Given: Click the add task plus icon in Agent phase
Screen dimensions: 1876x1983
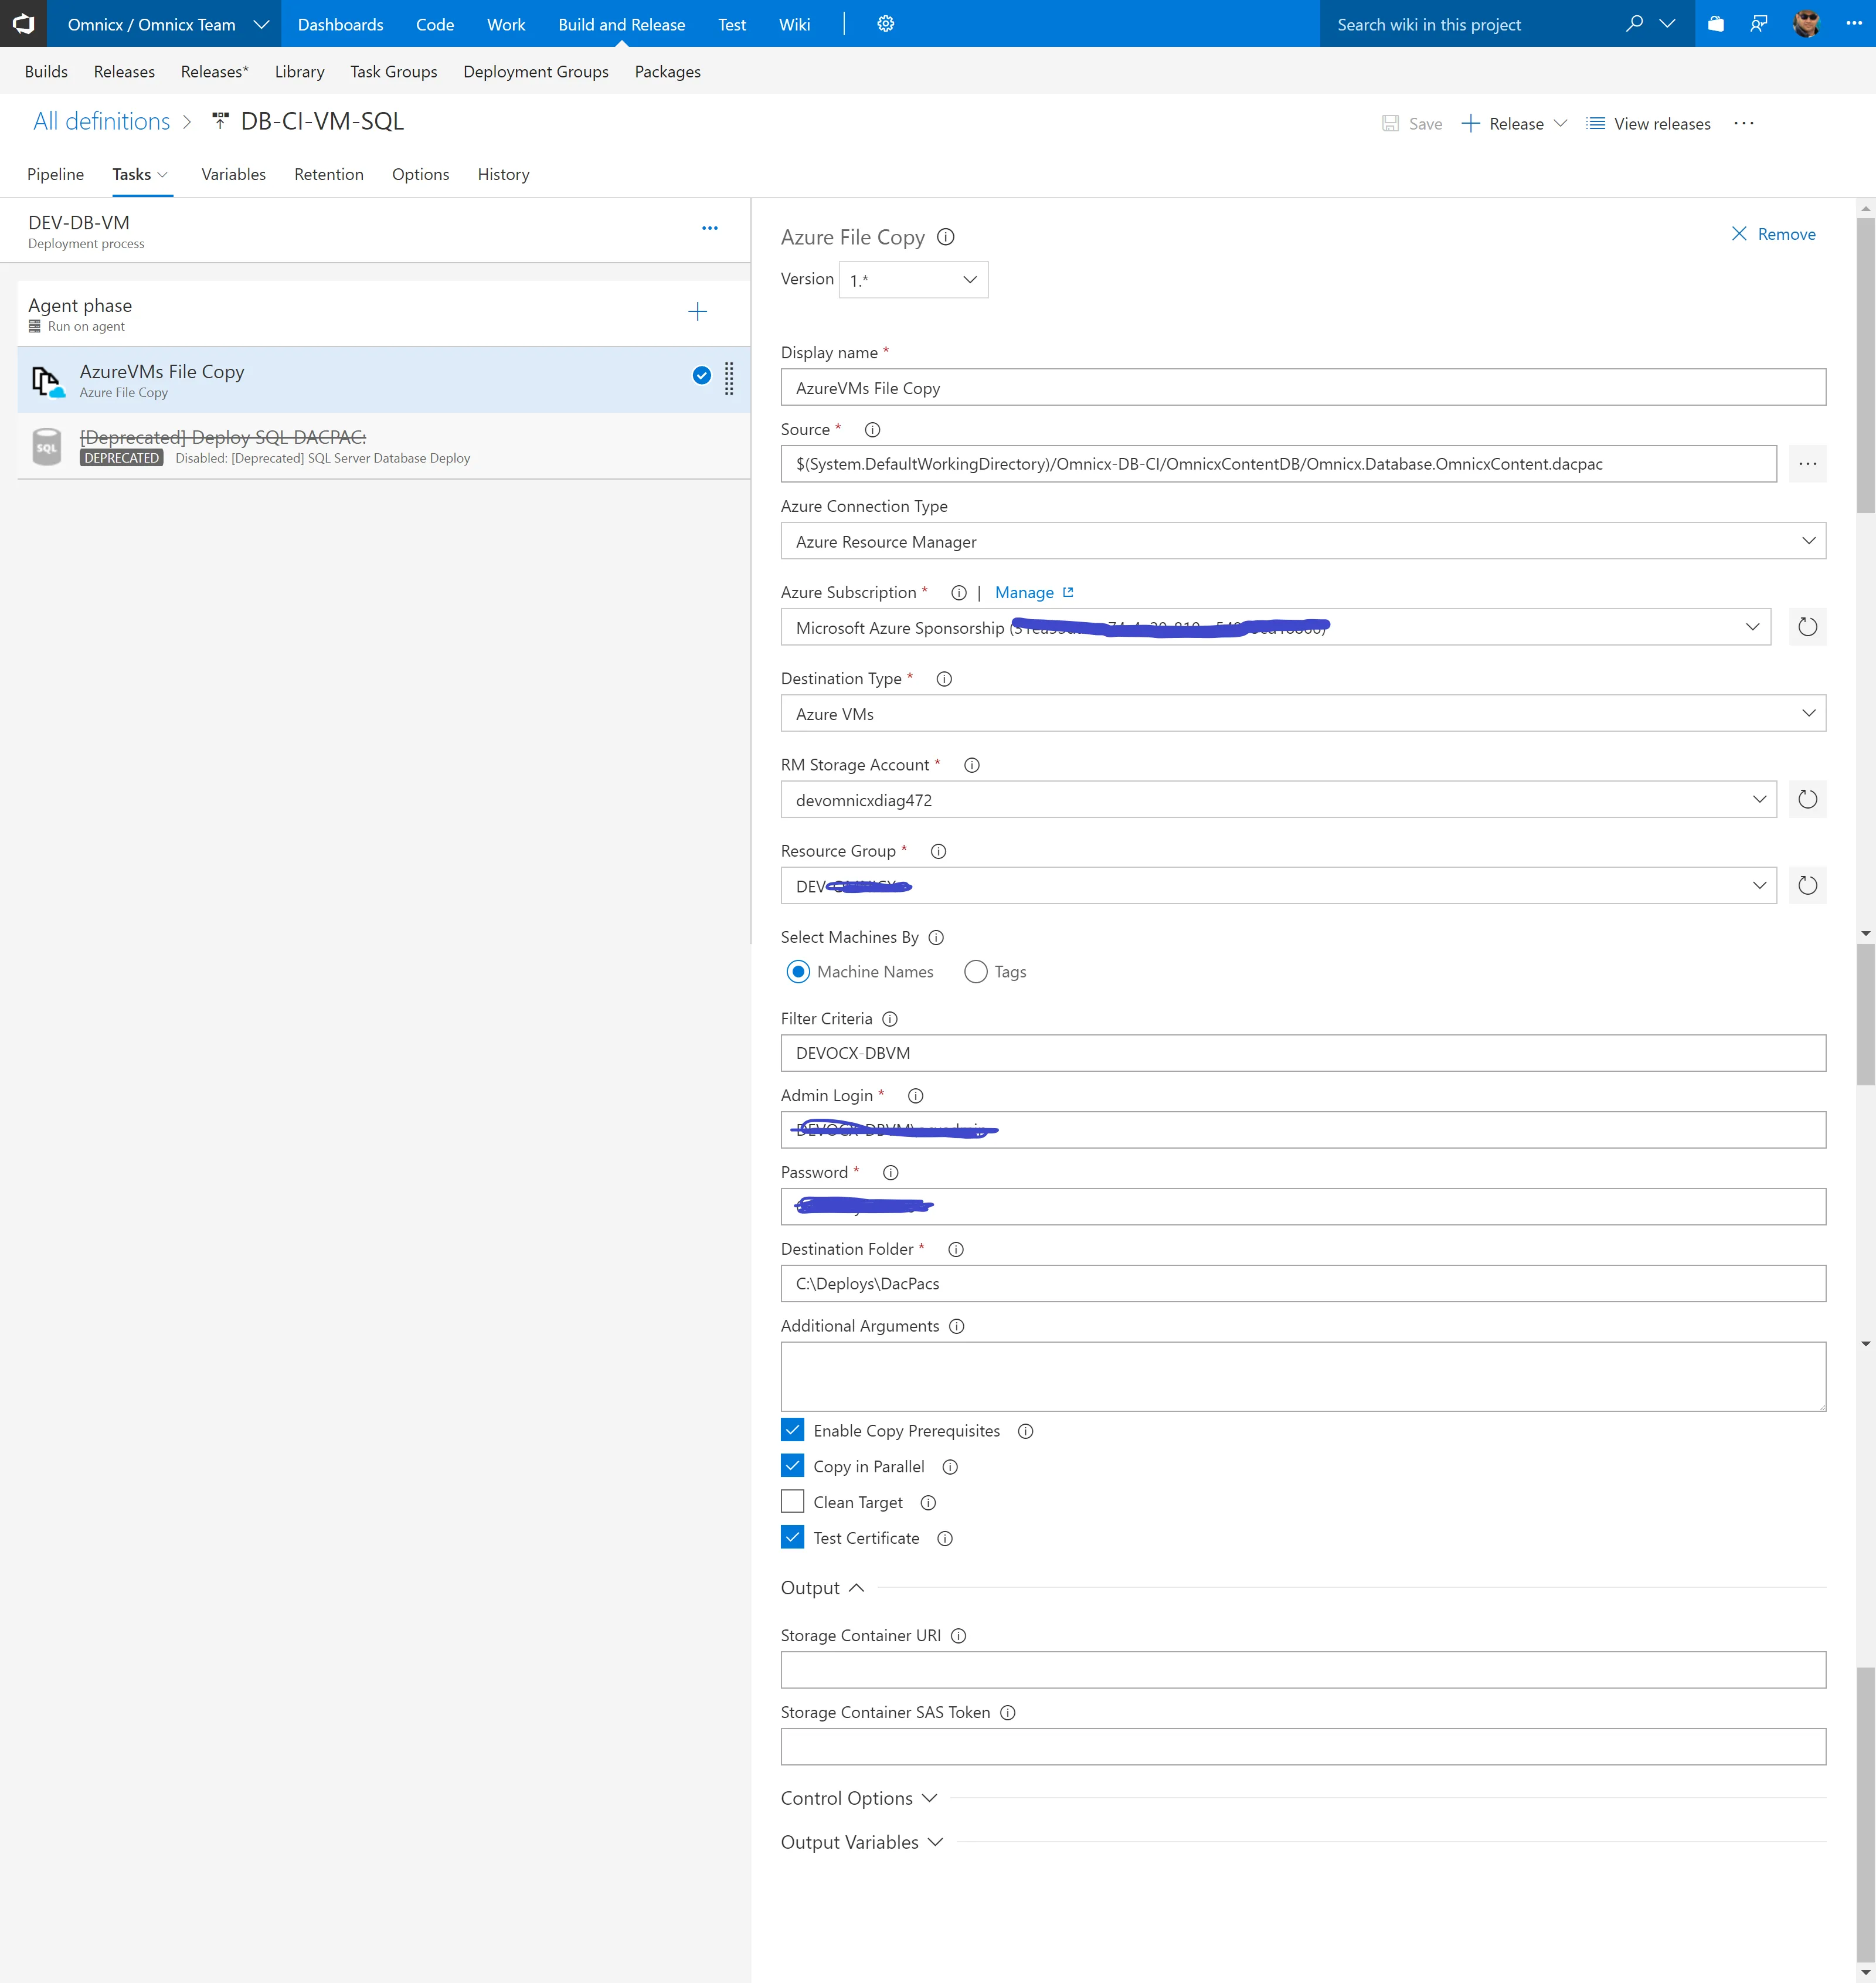Looking at the screenshot, I should pyautogui.click(x=697, y=312).
